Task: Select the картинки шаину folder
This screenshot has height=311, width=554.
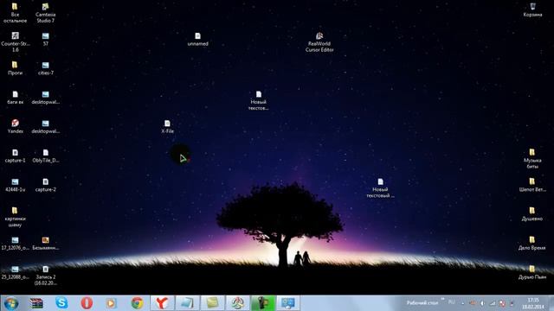Action: [16, 217]
